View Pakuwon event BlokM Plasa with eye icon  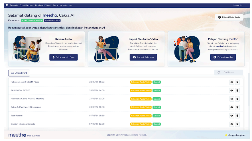click(x=231, y=82)
